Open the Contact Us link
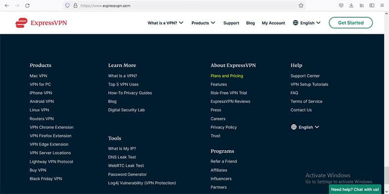The image size is (389, 194). click(301, 110)
